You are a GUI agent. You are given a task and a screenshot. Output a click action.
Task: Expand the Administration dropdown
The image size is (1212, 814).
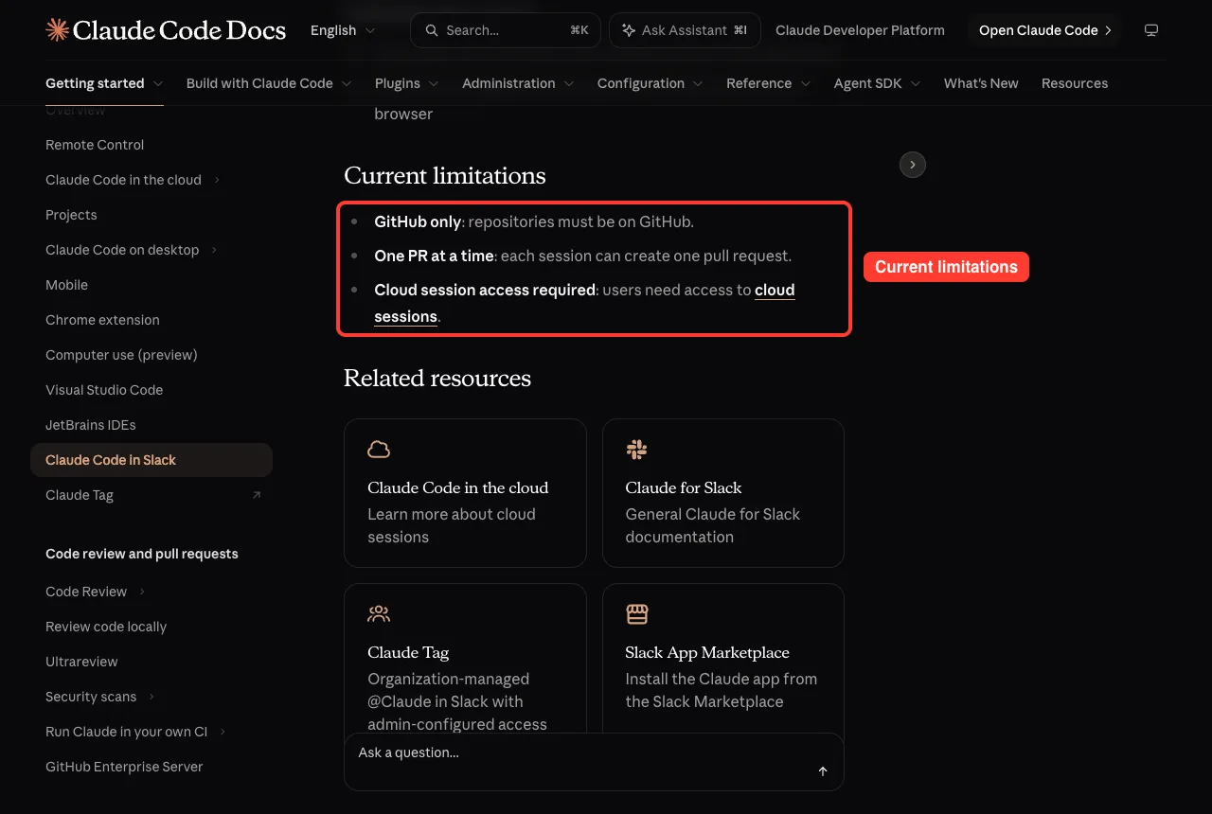(x=518, y=83)
